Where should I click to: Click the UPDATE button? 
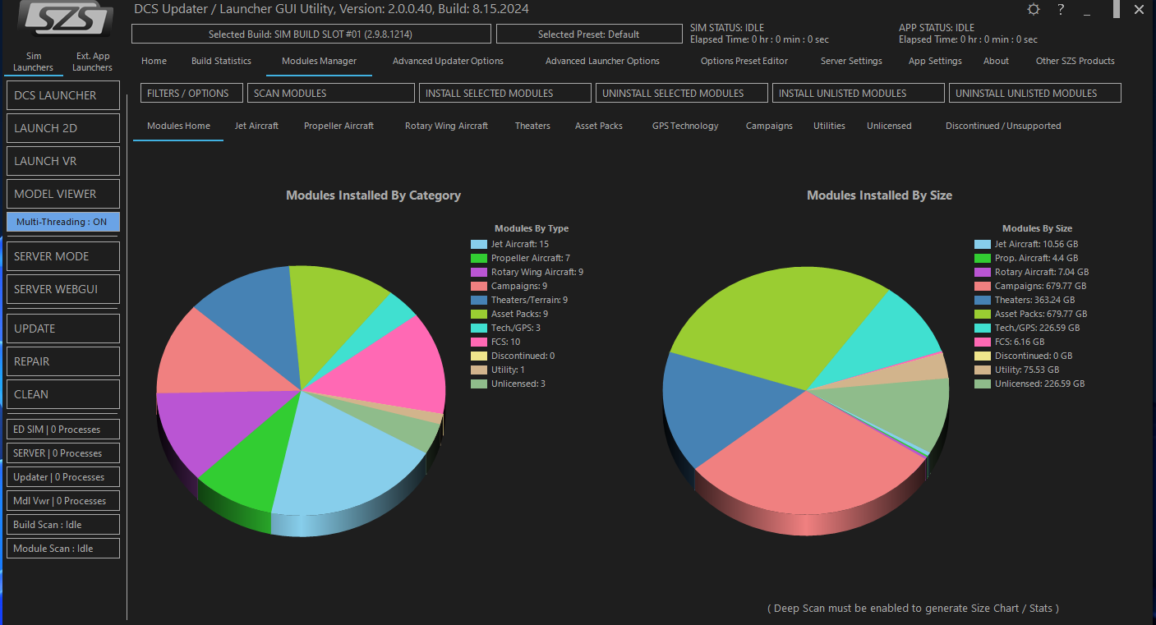(x=63, y=329)
